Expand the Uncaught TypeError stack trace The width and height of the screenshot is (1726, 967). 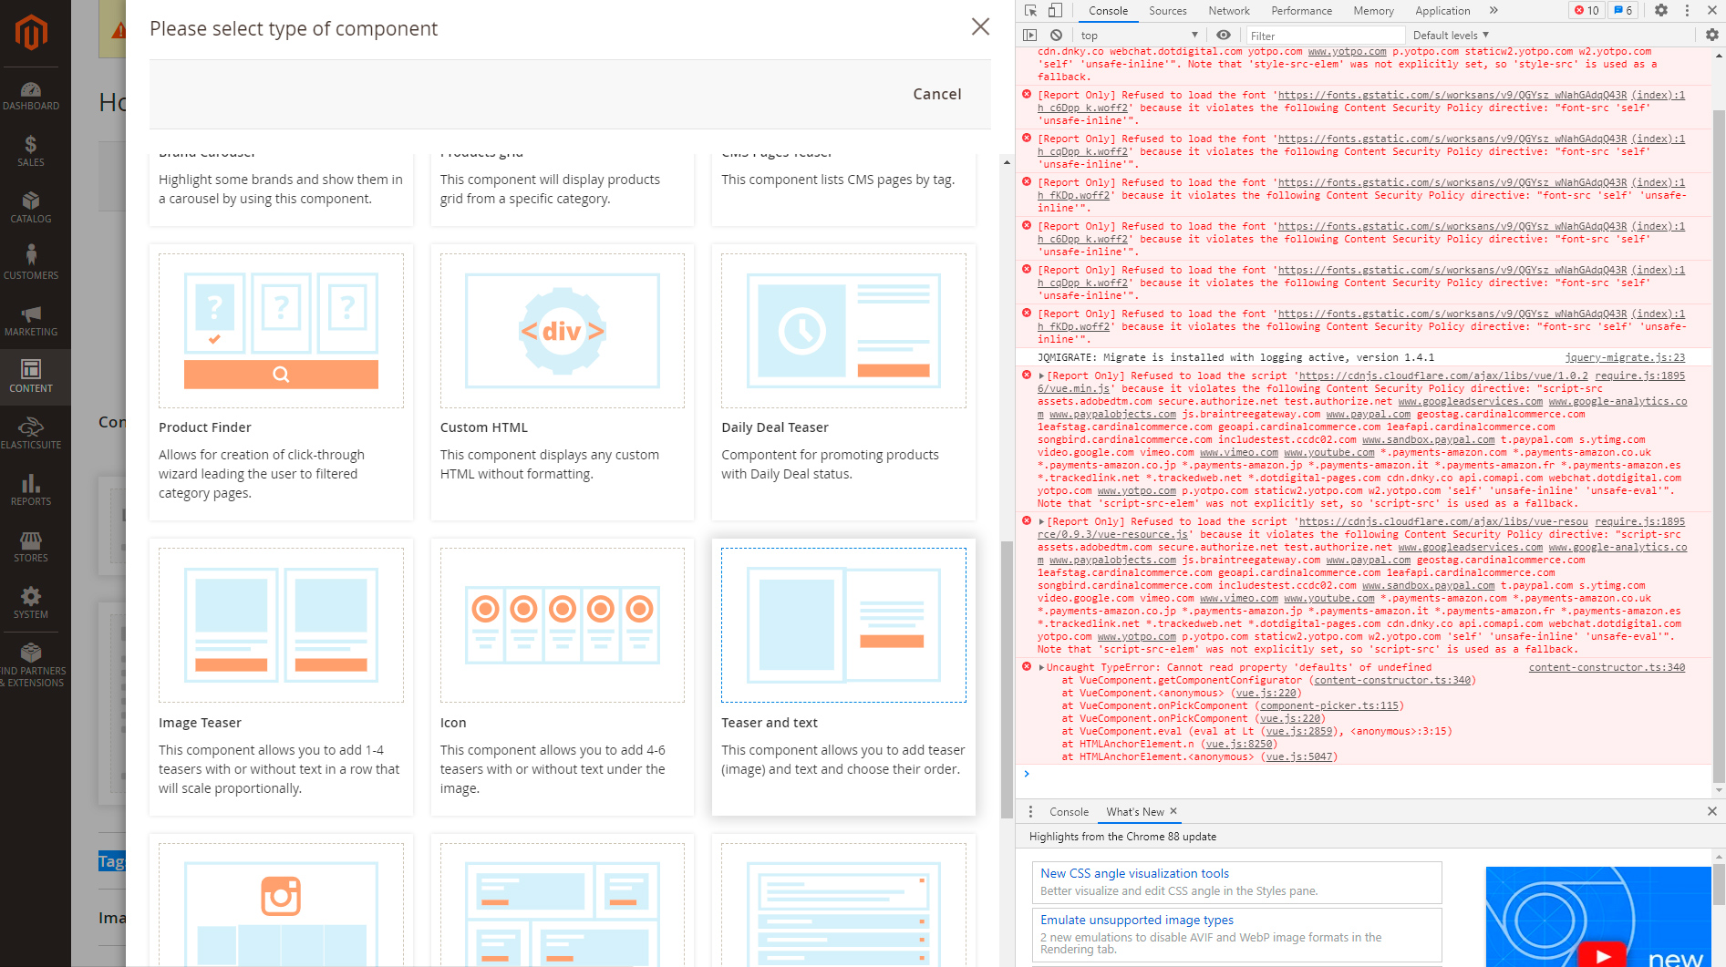tap(1040, 666)
